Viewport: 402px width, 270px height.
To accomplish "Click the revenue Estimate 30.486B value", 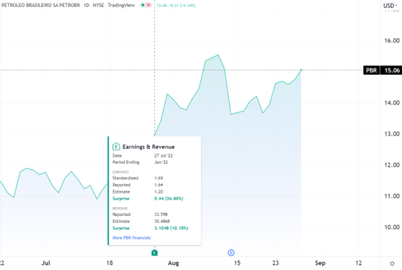I will click(x=162, y=221).
